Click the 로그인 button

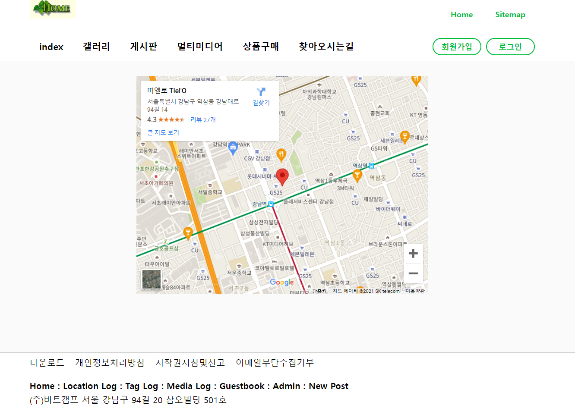(510, 47)
